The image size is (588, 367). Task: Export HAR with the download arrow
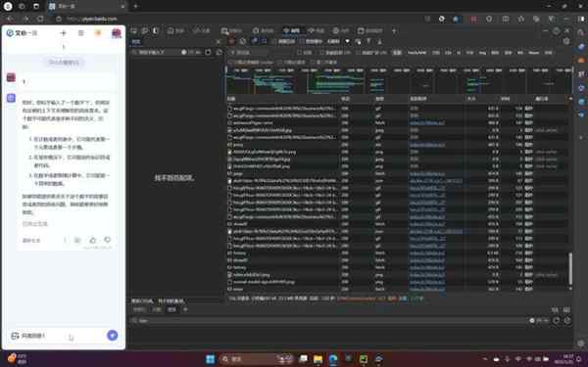tap(379, 41)
